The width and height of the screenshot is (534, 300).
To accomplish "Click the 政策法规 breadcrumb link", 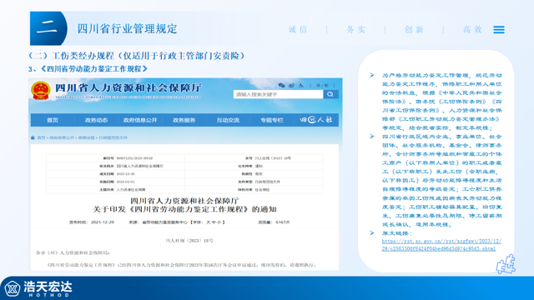I will 87,137.
